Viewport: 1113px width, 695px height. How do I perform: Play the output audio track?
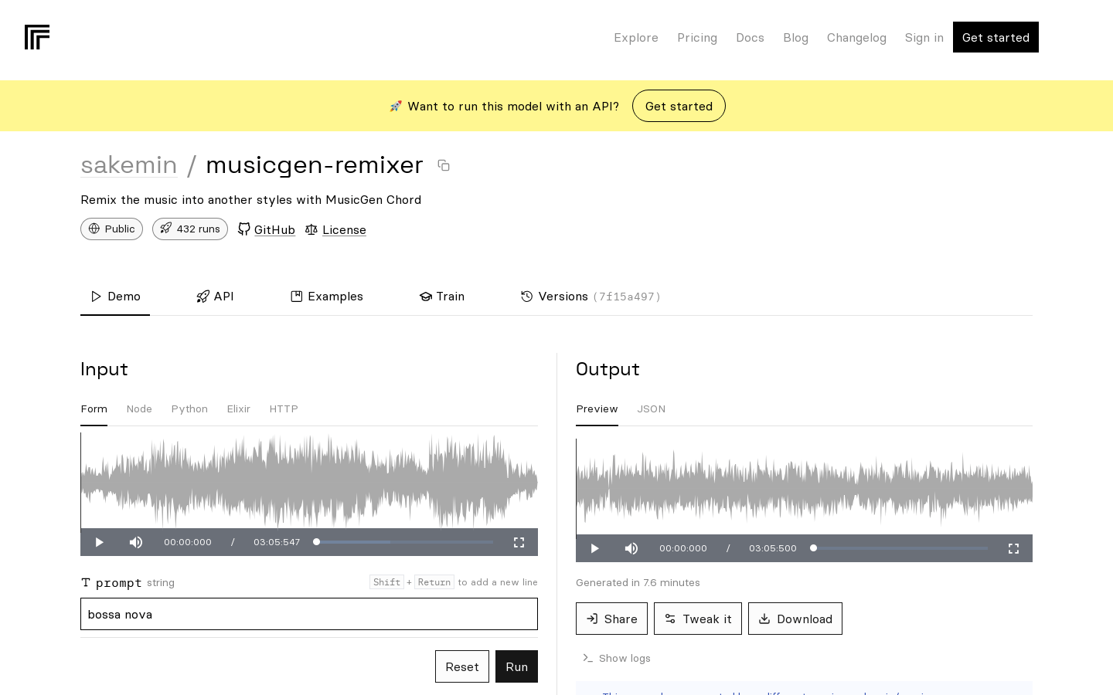tap(594, 548)
